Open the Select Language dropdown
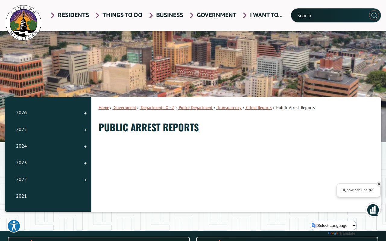This screenshot has height=241, width=386. pos(334,225)
